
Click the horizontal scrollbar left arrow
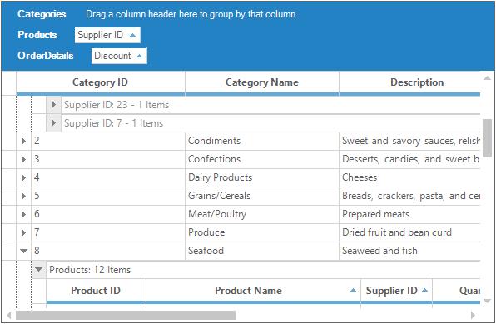9,316
